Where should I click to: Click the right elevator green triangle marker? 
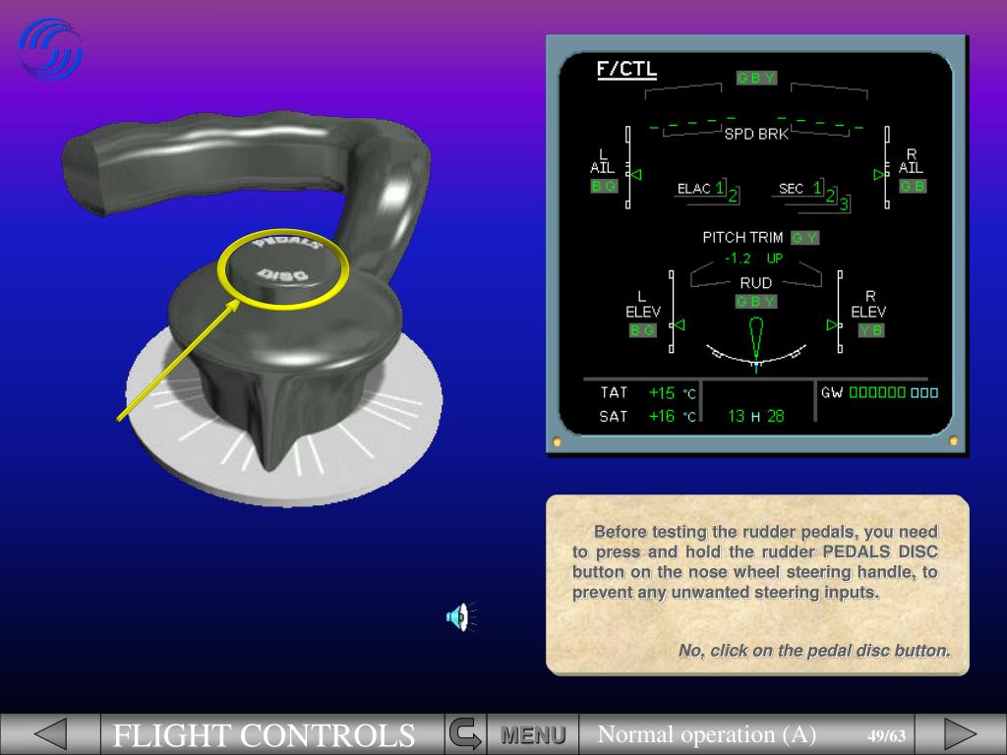point(835,323)
